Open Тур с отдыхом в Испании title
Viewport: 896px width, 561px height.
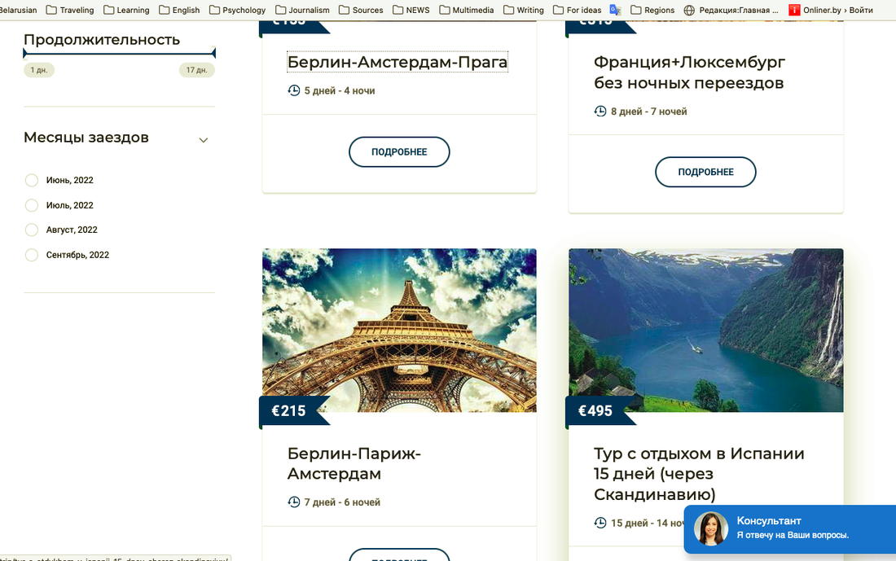(x=699, y=474)
